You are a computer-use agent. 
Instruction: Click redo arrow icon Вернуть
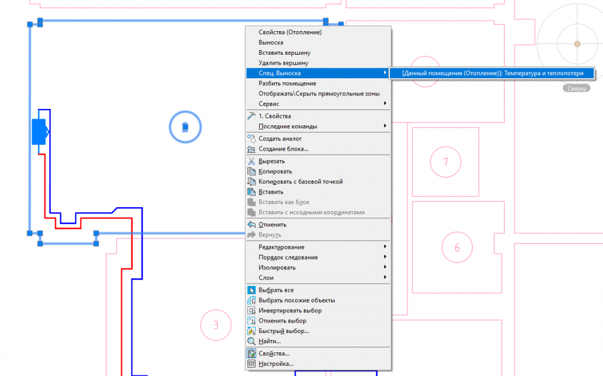tap(251, 235)
